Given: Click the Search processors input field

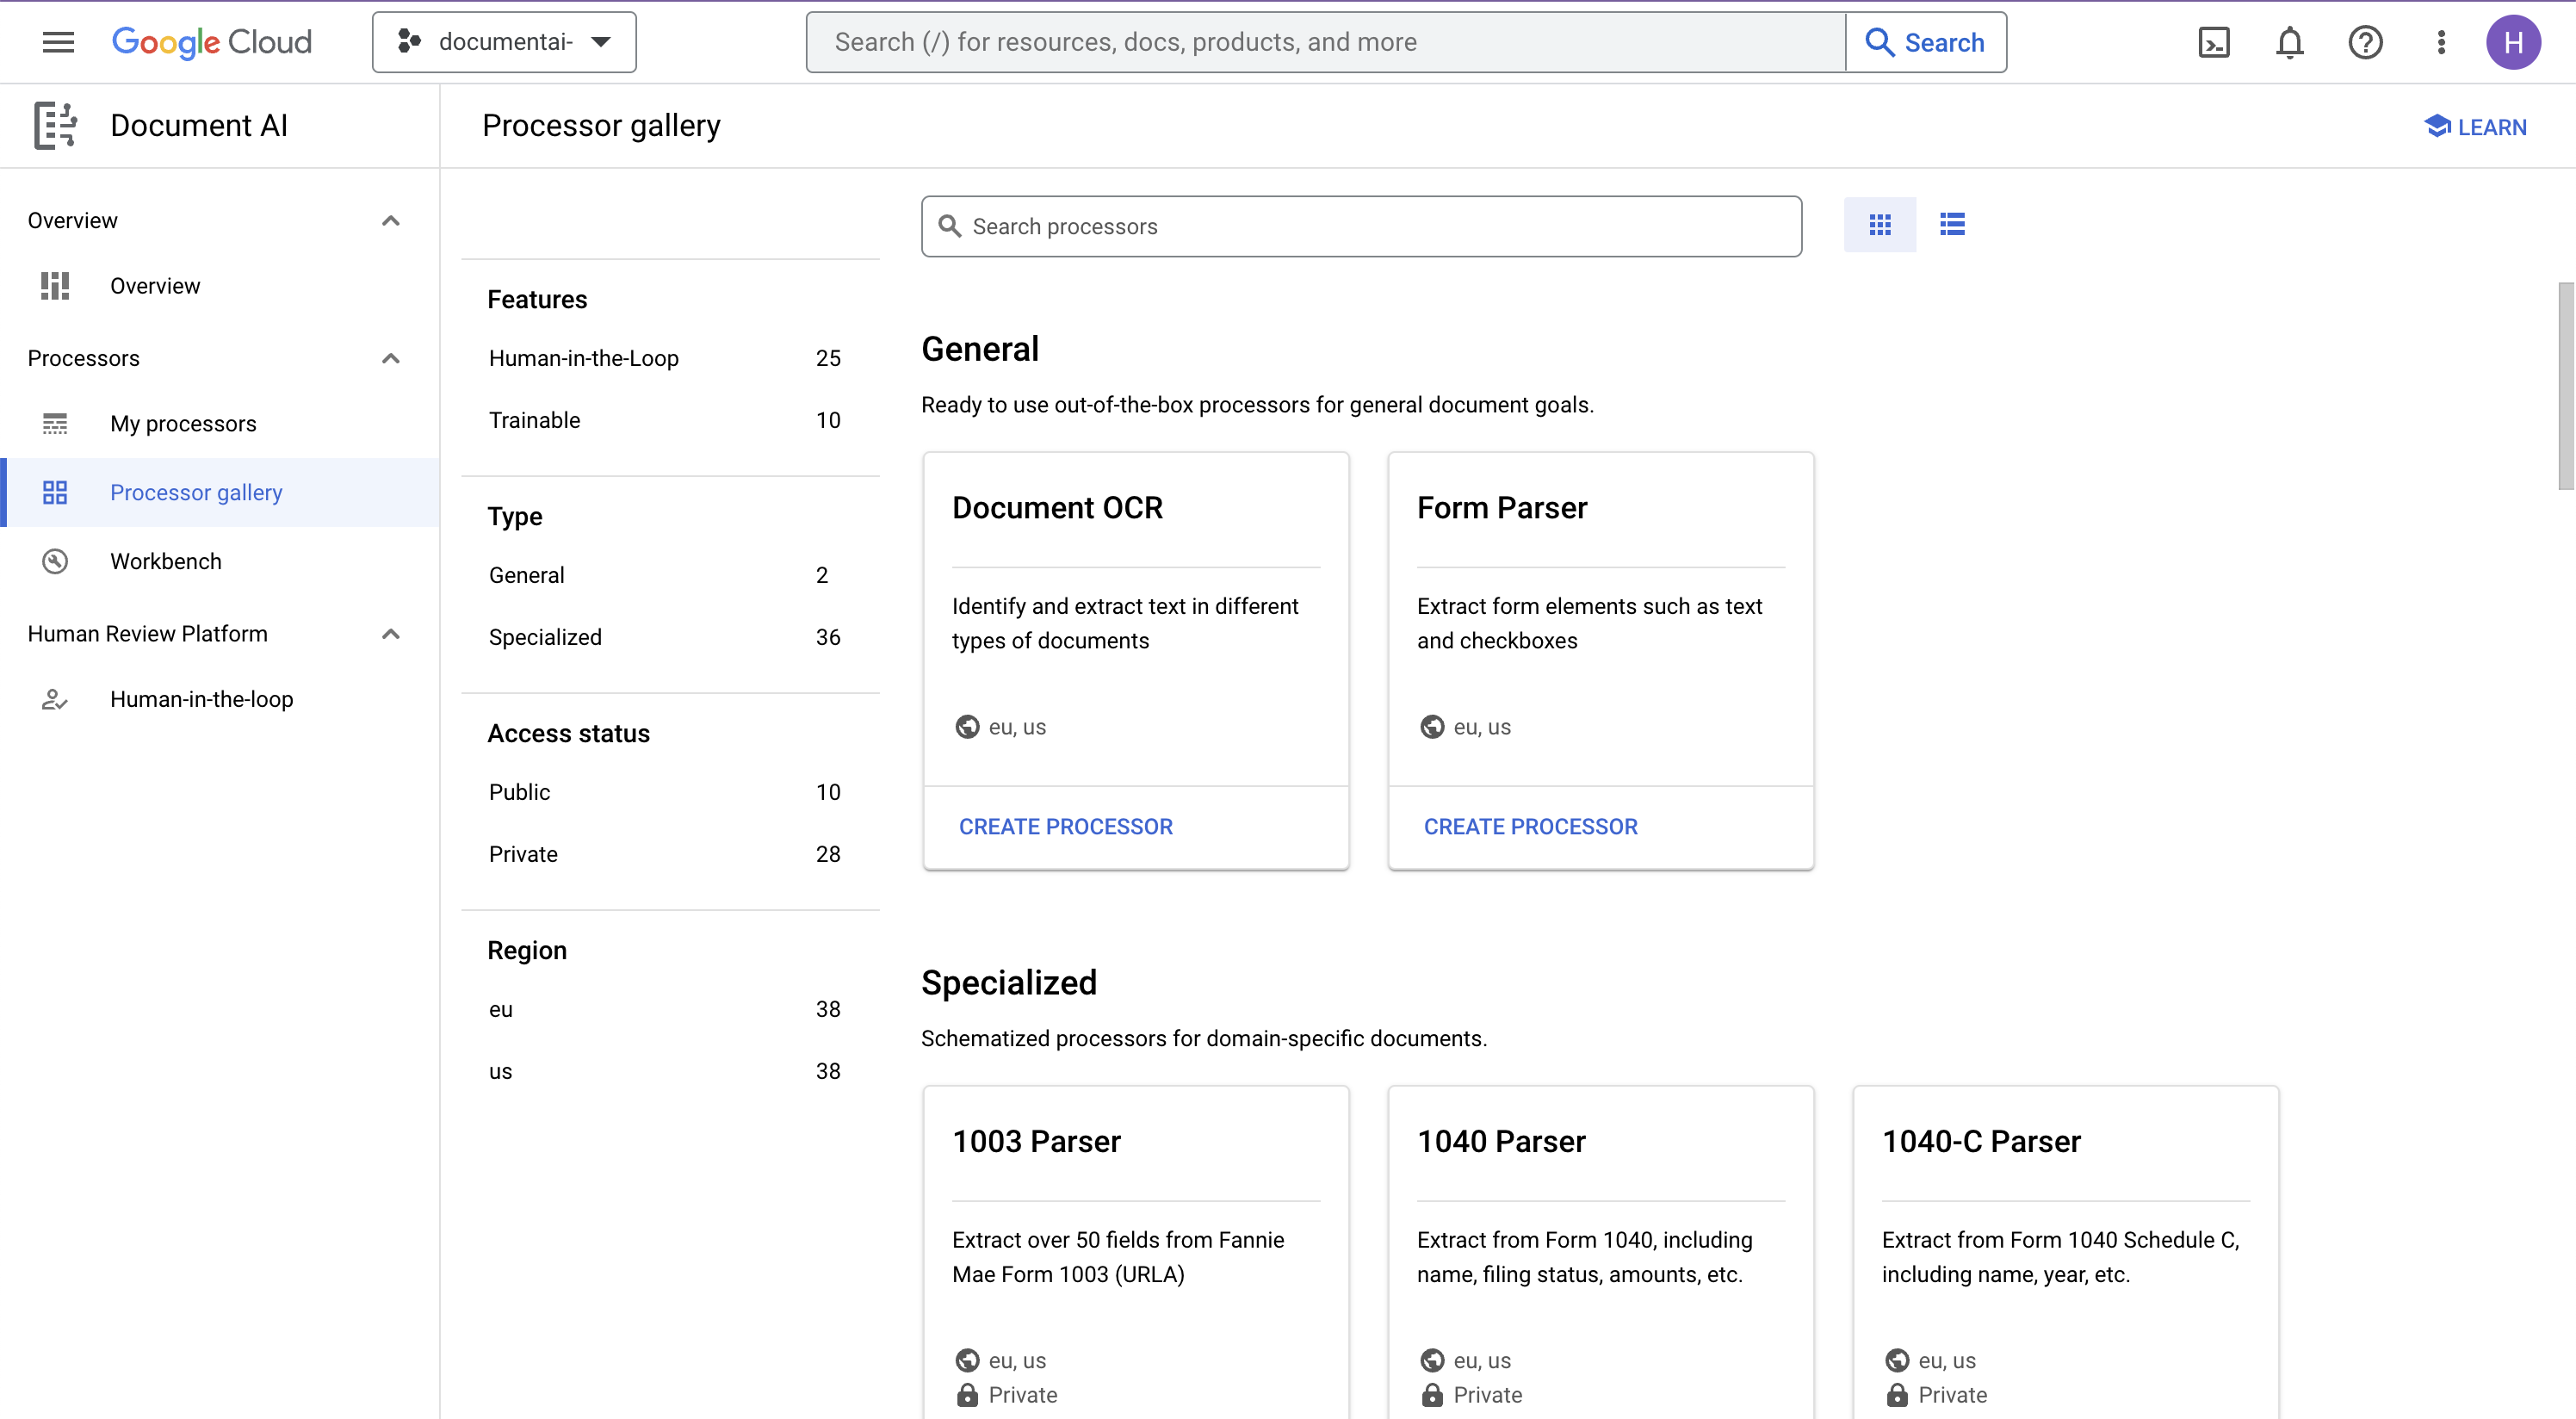Looking at the screenshot, I should [x=1362, y=226].
